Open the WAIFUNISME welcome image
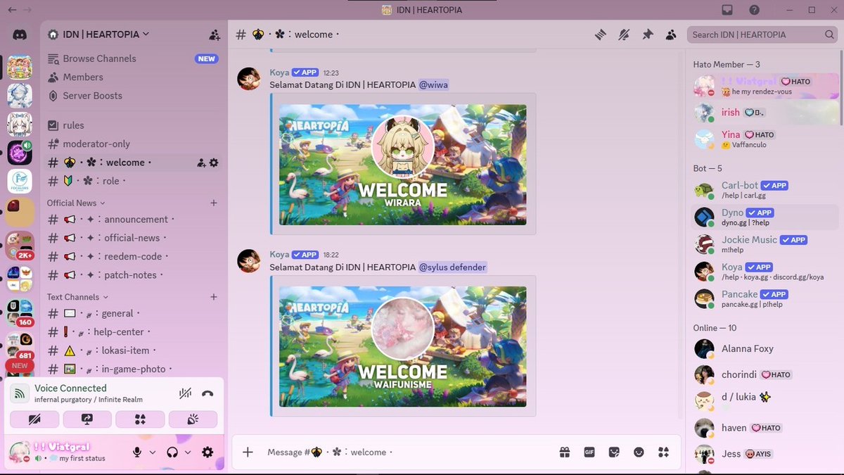 pyautogui.click(x=402, y=346)
